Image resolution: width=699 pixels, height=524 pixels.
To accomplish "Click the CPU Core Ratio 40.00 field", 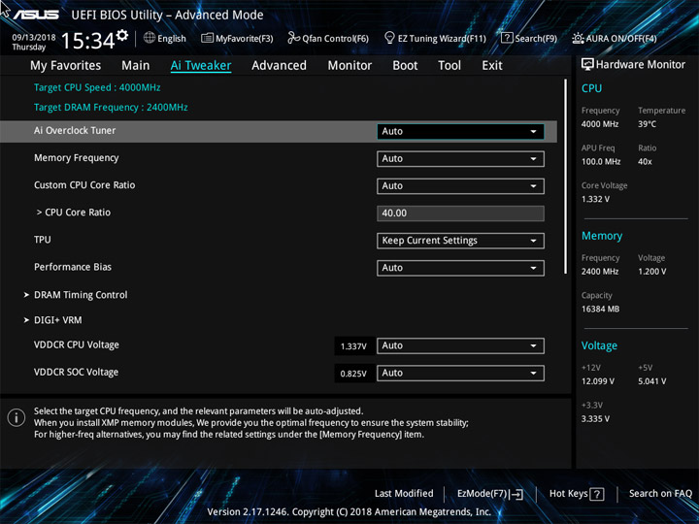I will point(460,213).
